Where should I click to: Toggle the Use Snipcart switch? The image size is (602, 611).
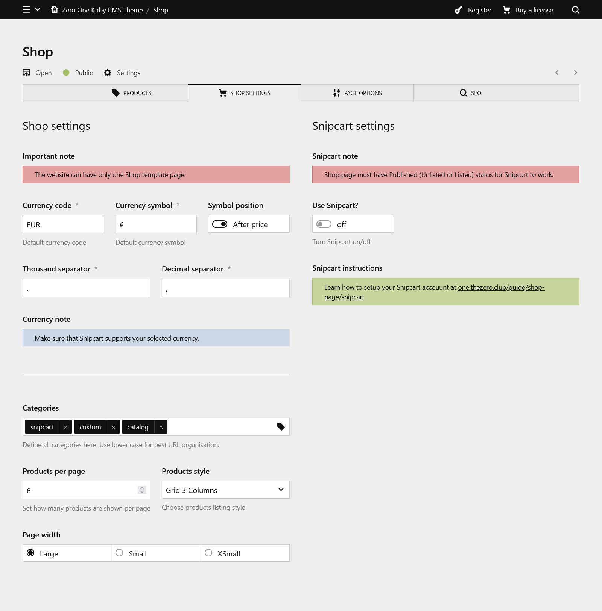click(x=324, y=224)
